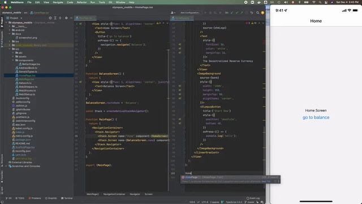Expand Scratches and Consoles

7,166
